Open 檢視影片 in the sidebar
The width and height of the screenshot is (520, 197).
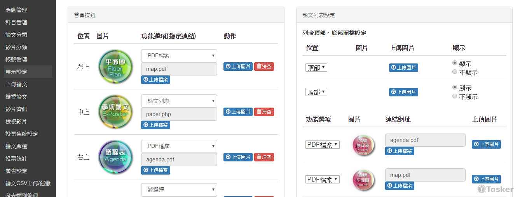tap(16, 122)
